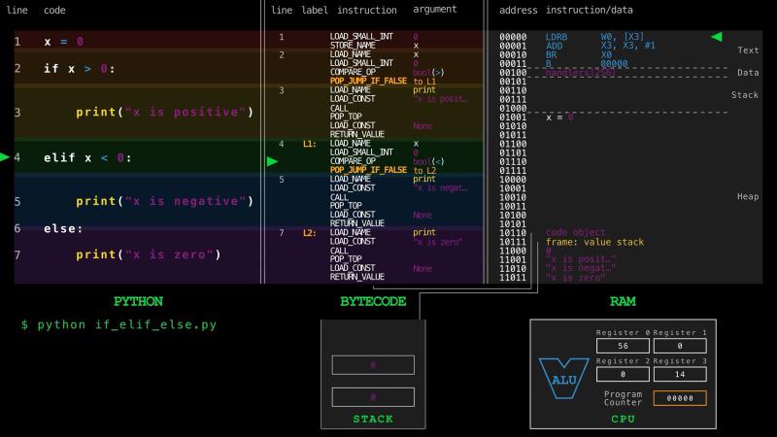
Task: Click the top slot of the bytecode STACK
Action: (x=373, y=365)
